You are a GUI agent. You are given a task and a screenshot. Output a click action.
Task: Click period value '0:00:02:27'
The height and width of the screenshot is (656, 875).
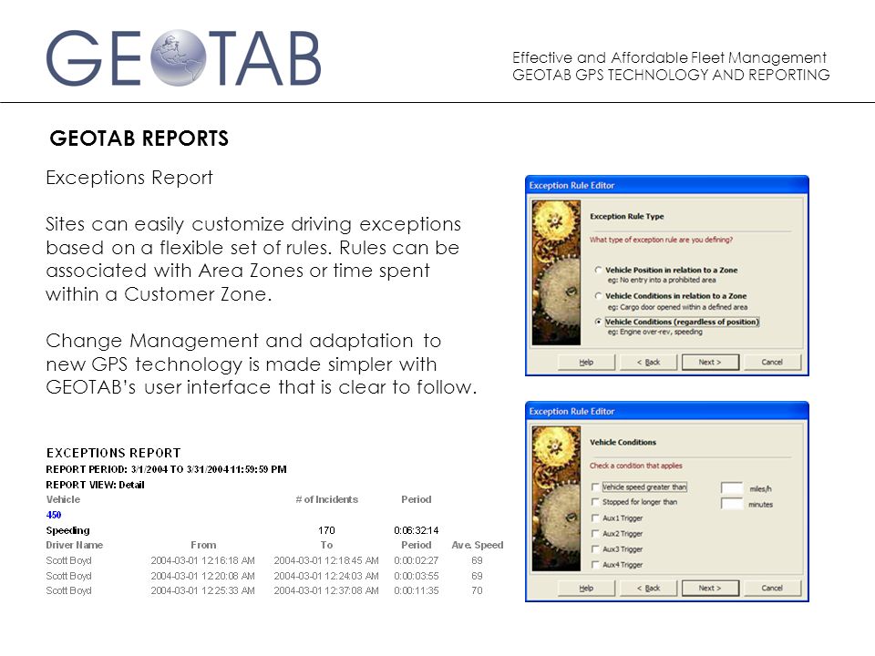(417, 560)
